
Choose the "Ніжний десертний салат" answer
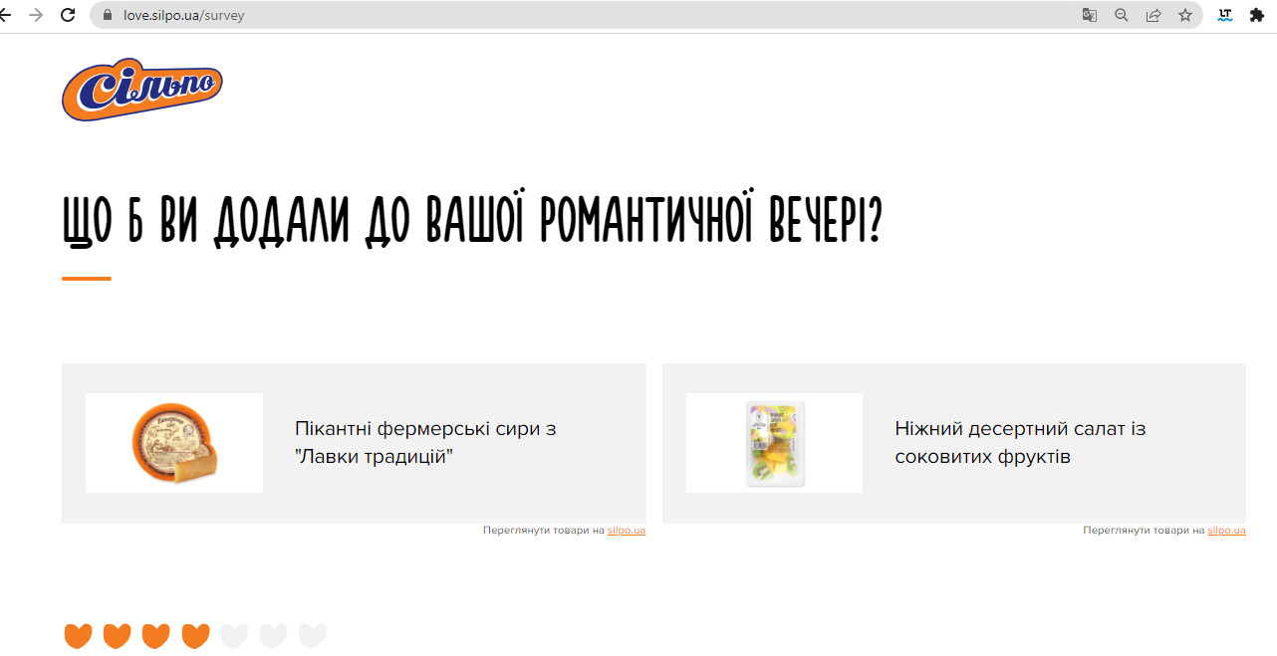1020,443
